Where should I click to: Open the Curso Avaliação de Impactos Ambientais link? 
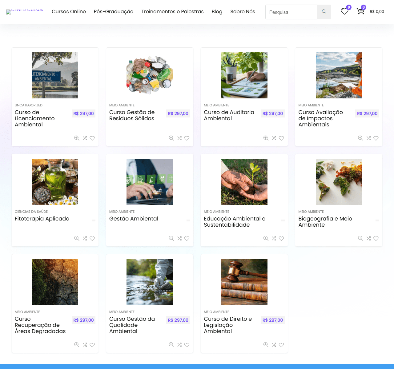pyautogui.click(x=320, y=118)
